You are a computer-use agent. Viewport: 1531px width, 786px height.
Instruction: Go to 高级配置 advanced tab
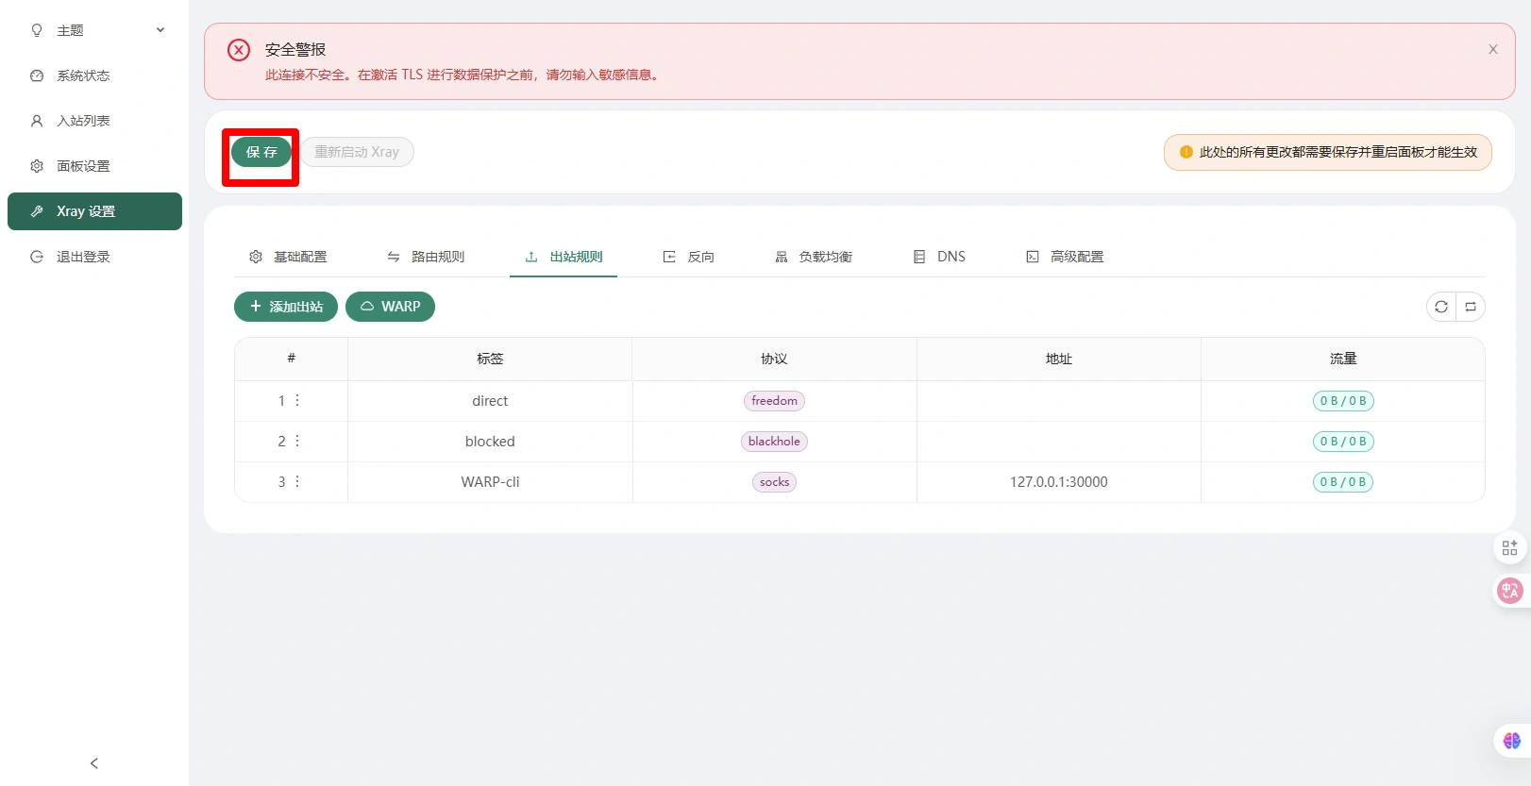(1065, 257)
